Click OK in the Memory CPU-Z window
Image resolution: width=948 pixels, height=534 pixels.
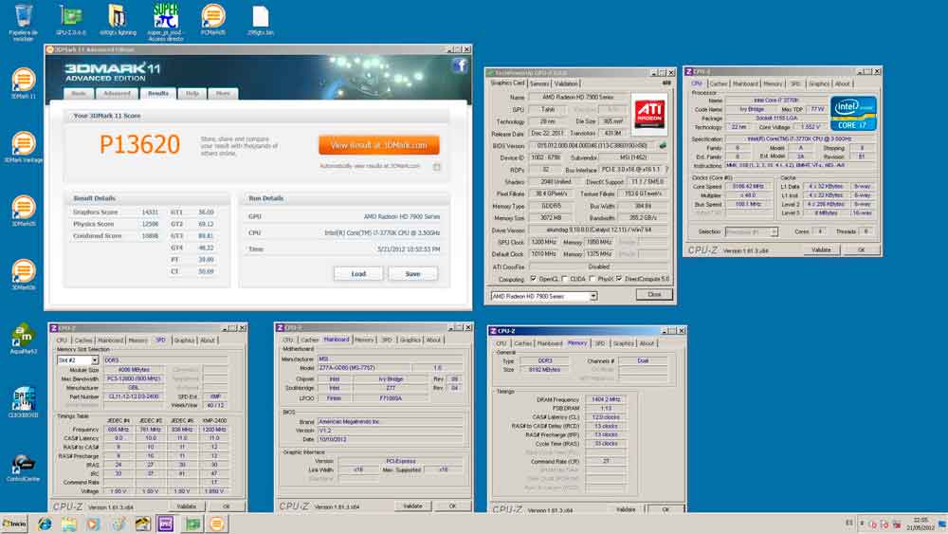coord(665,509)
